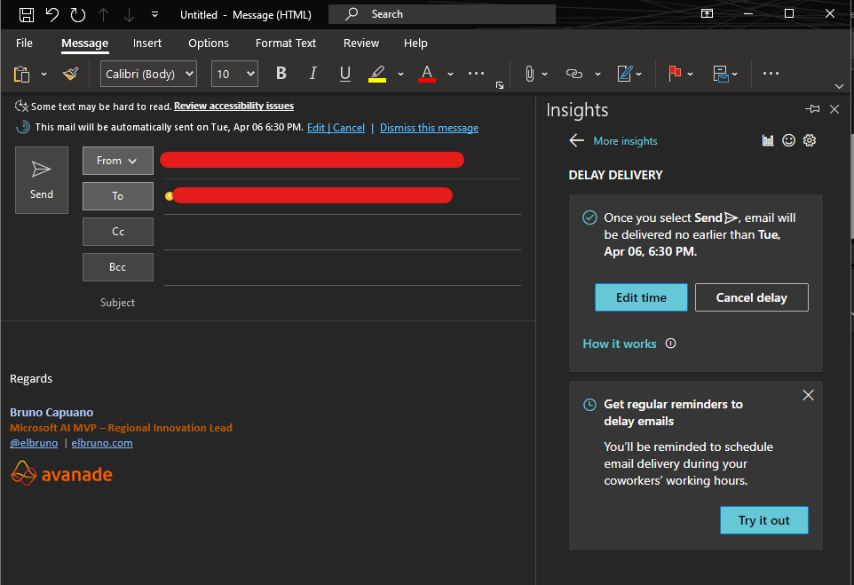Switch to the Format Text tab
Screen dimensions: 854x585
[285, 43]
